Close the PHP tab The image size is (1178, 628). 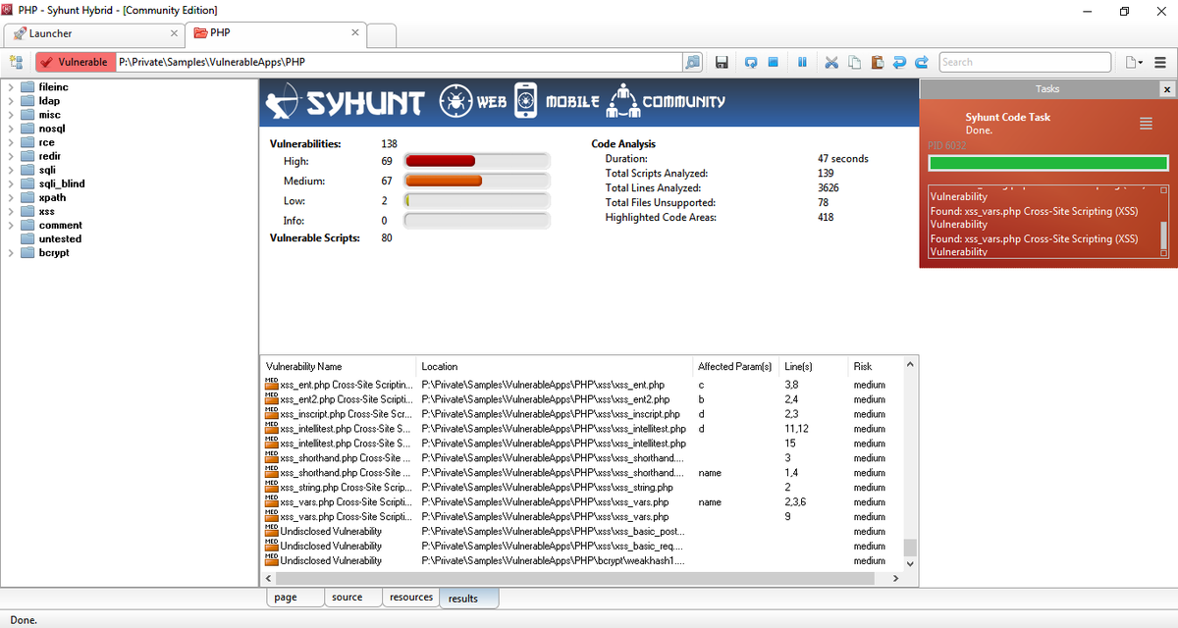point(354,33)
